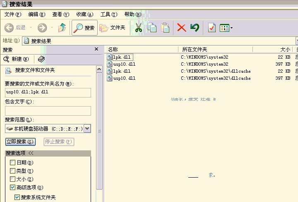Open the 搜索范围 drive dropdown
Viewport: 298px width, 202px height.
click(x=87, y=128)
